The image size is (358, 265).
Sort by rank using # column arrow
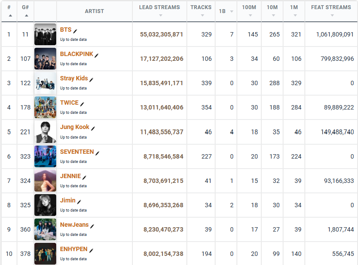[x=10, y=16]
